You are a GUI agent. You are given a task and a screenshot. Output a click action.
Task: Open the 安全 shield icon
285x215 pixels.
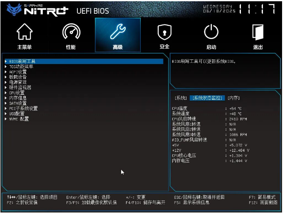[x=164, y=32]
